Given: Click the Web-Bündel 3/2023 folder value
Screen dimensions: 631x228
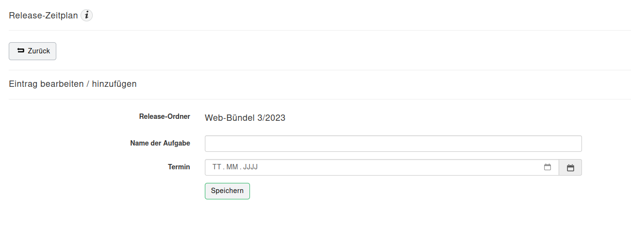Looking at the screenshot, I should [245, 118].
